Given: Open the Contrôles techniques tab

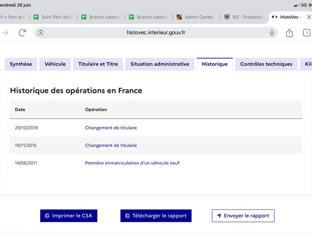Looking at the screenshot, I should 266,64.
